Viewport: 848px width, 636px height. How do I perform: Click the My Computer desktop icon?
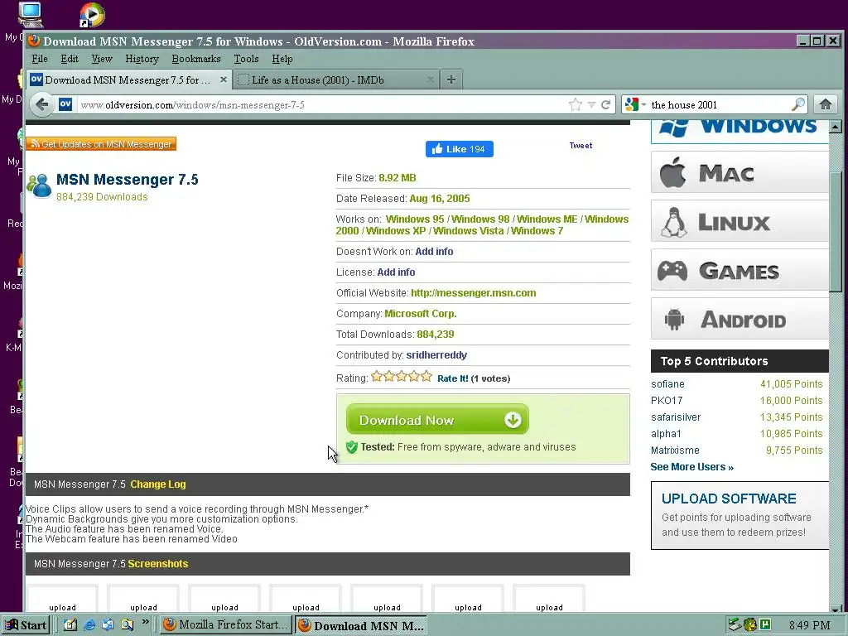(x=31, y=15)
